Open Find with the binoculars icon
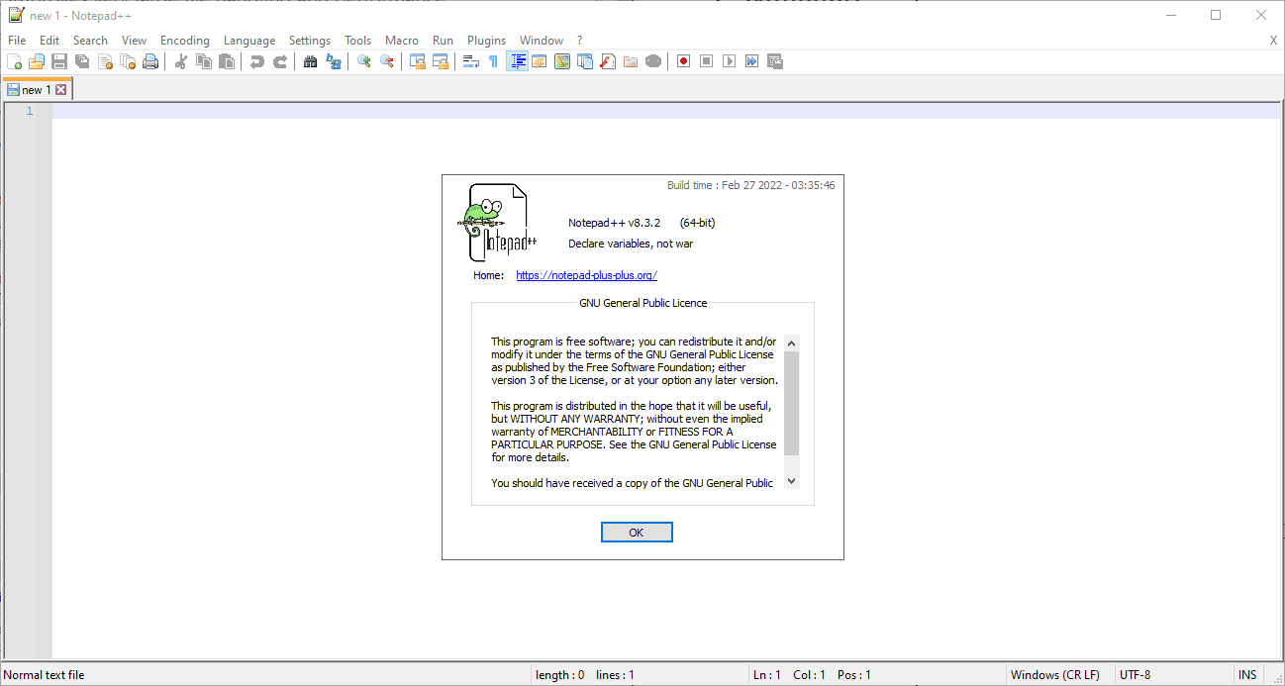The width and height of the screenshot is (1285, 686). coord(309,60)
